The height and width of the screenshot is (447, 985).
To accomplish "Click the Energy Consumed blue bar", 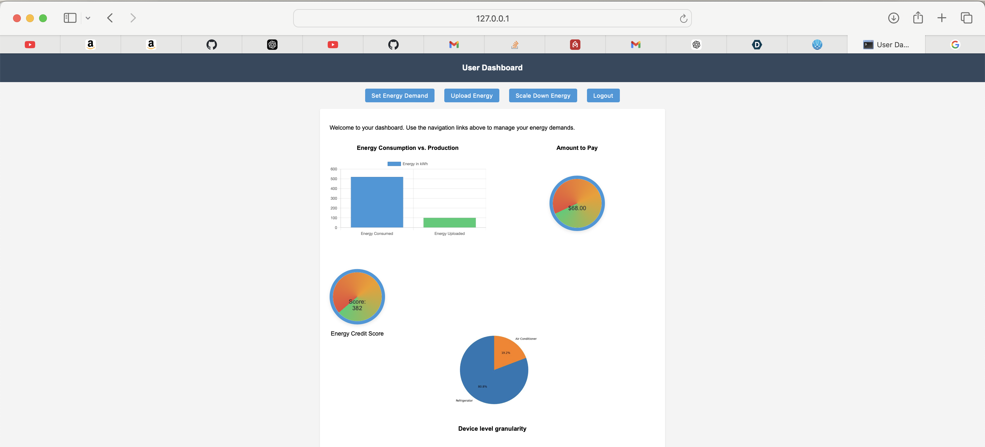I will [377, 202].
